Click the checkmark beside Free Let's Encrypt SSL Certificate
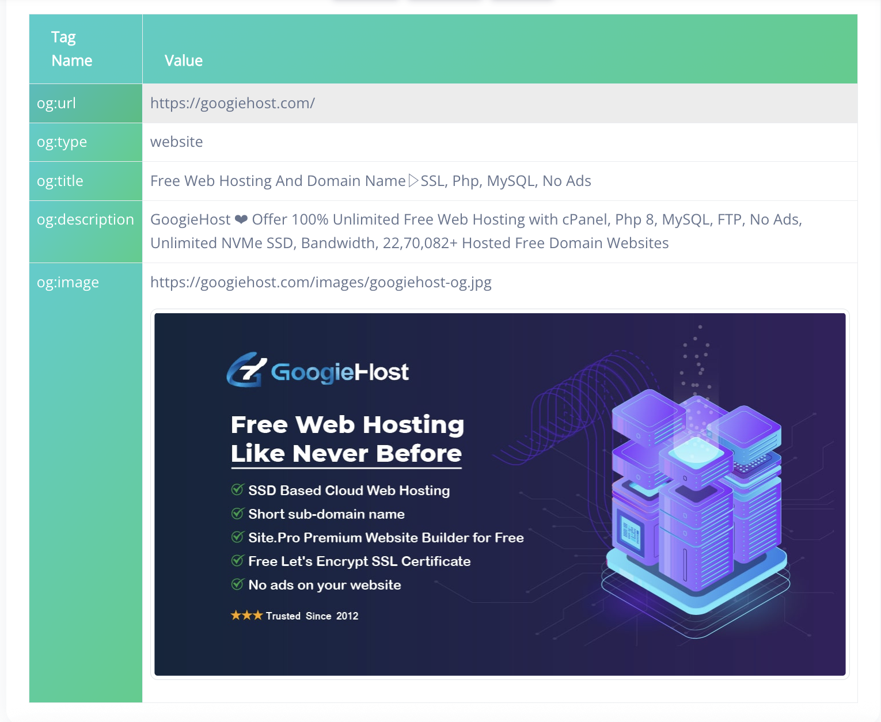 point(238,561)
